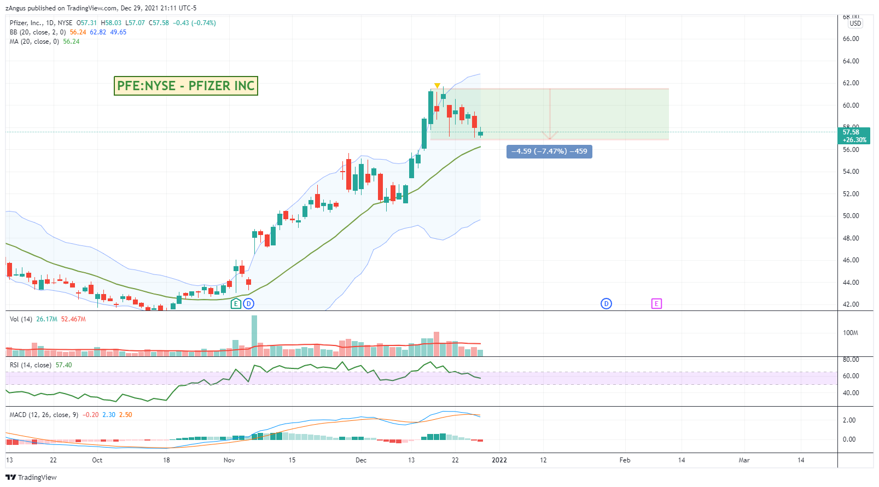Click the Dec label on the time axis
The image size is (879, 487).
(x=361, y=460)
